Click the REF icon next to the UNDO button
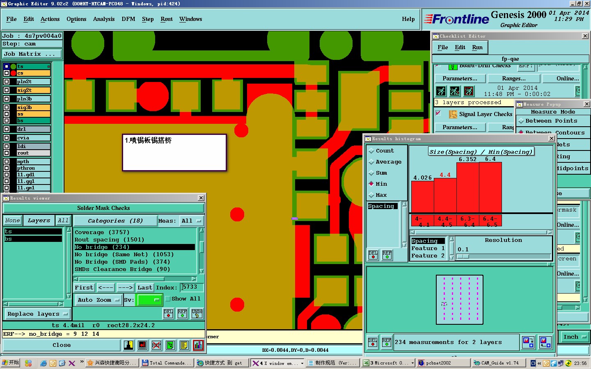Image resolution: width=591 pixels, height=369 pixels. (x=182, y=314)
